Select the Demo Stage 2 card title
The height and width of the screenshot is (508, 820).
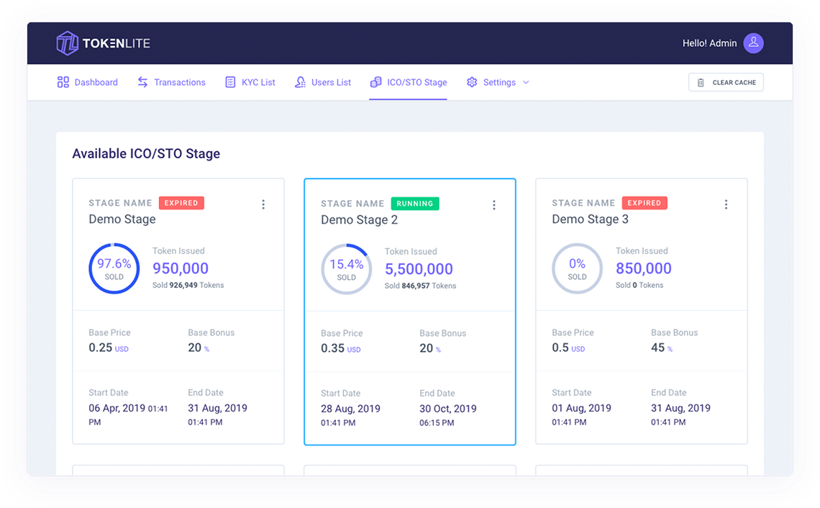(359, 220)
